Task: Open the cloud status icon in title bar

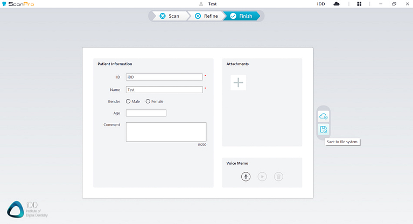Action: click(x=337, y=4)
